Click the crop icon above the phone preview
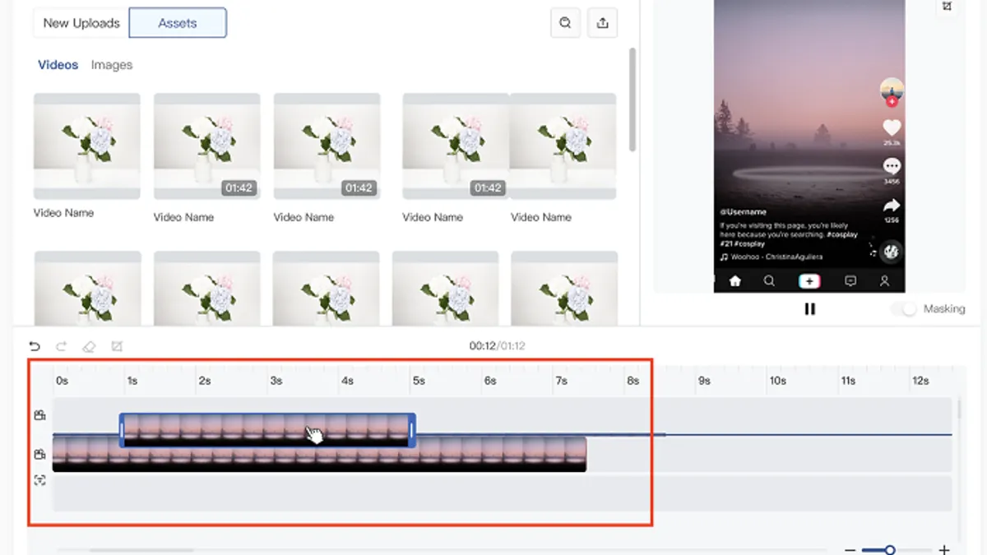 [x=947, y=6]
